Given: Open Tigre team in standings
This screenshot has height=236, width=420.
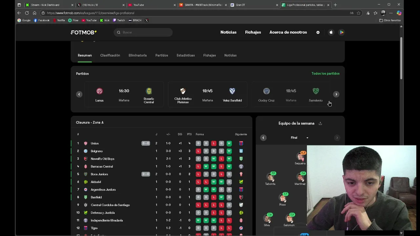Looking at the screenshot, I should (x=94, y=228).
